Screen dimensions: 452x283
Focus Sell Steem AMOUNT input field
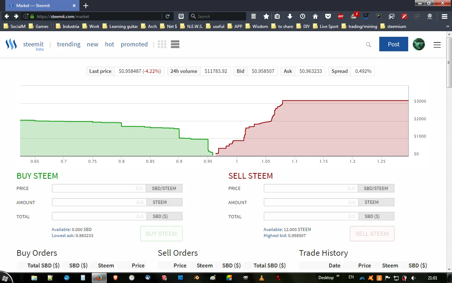pos(311,202)
